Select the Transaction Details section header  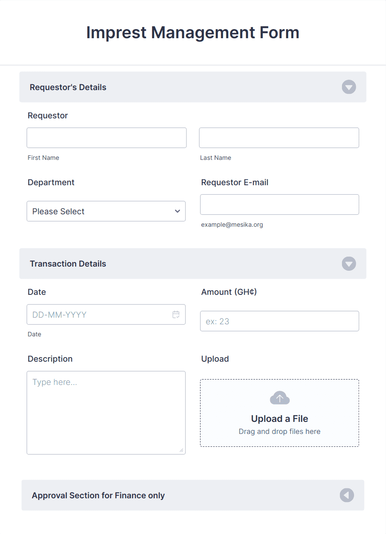tap(68, 264)
